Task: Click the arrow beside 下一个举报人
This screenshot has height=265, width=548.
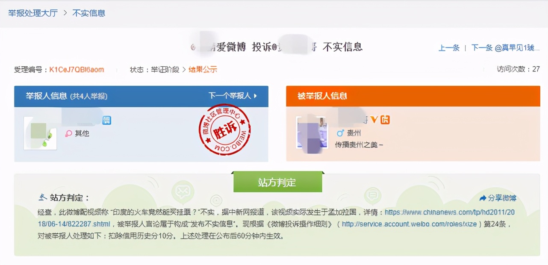Action: pyautogui.click(x=256, y=96)
